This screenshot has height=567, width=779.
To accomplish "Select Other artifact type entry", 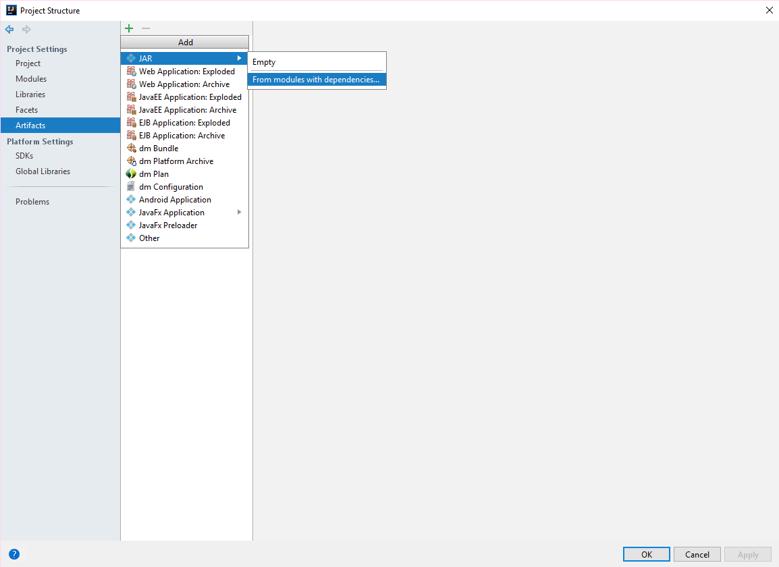I will [184, 238].
